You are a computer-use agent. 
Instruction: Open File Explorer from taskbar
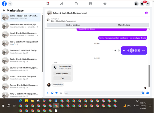tap(32, 101)
